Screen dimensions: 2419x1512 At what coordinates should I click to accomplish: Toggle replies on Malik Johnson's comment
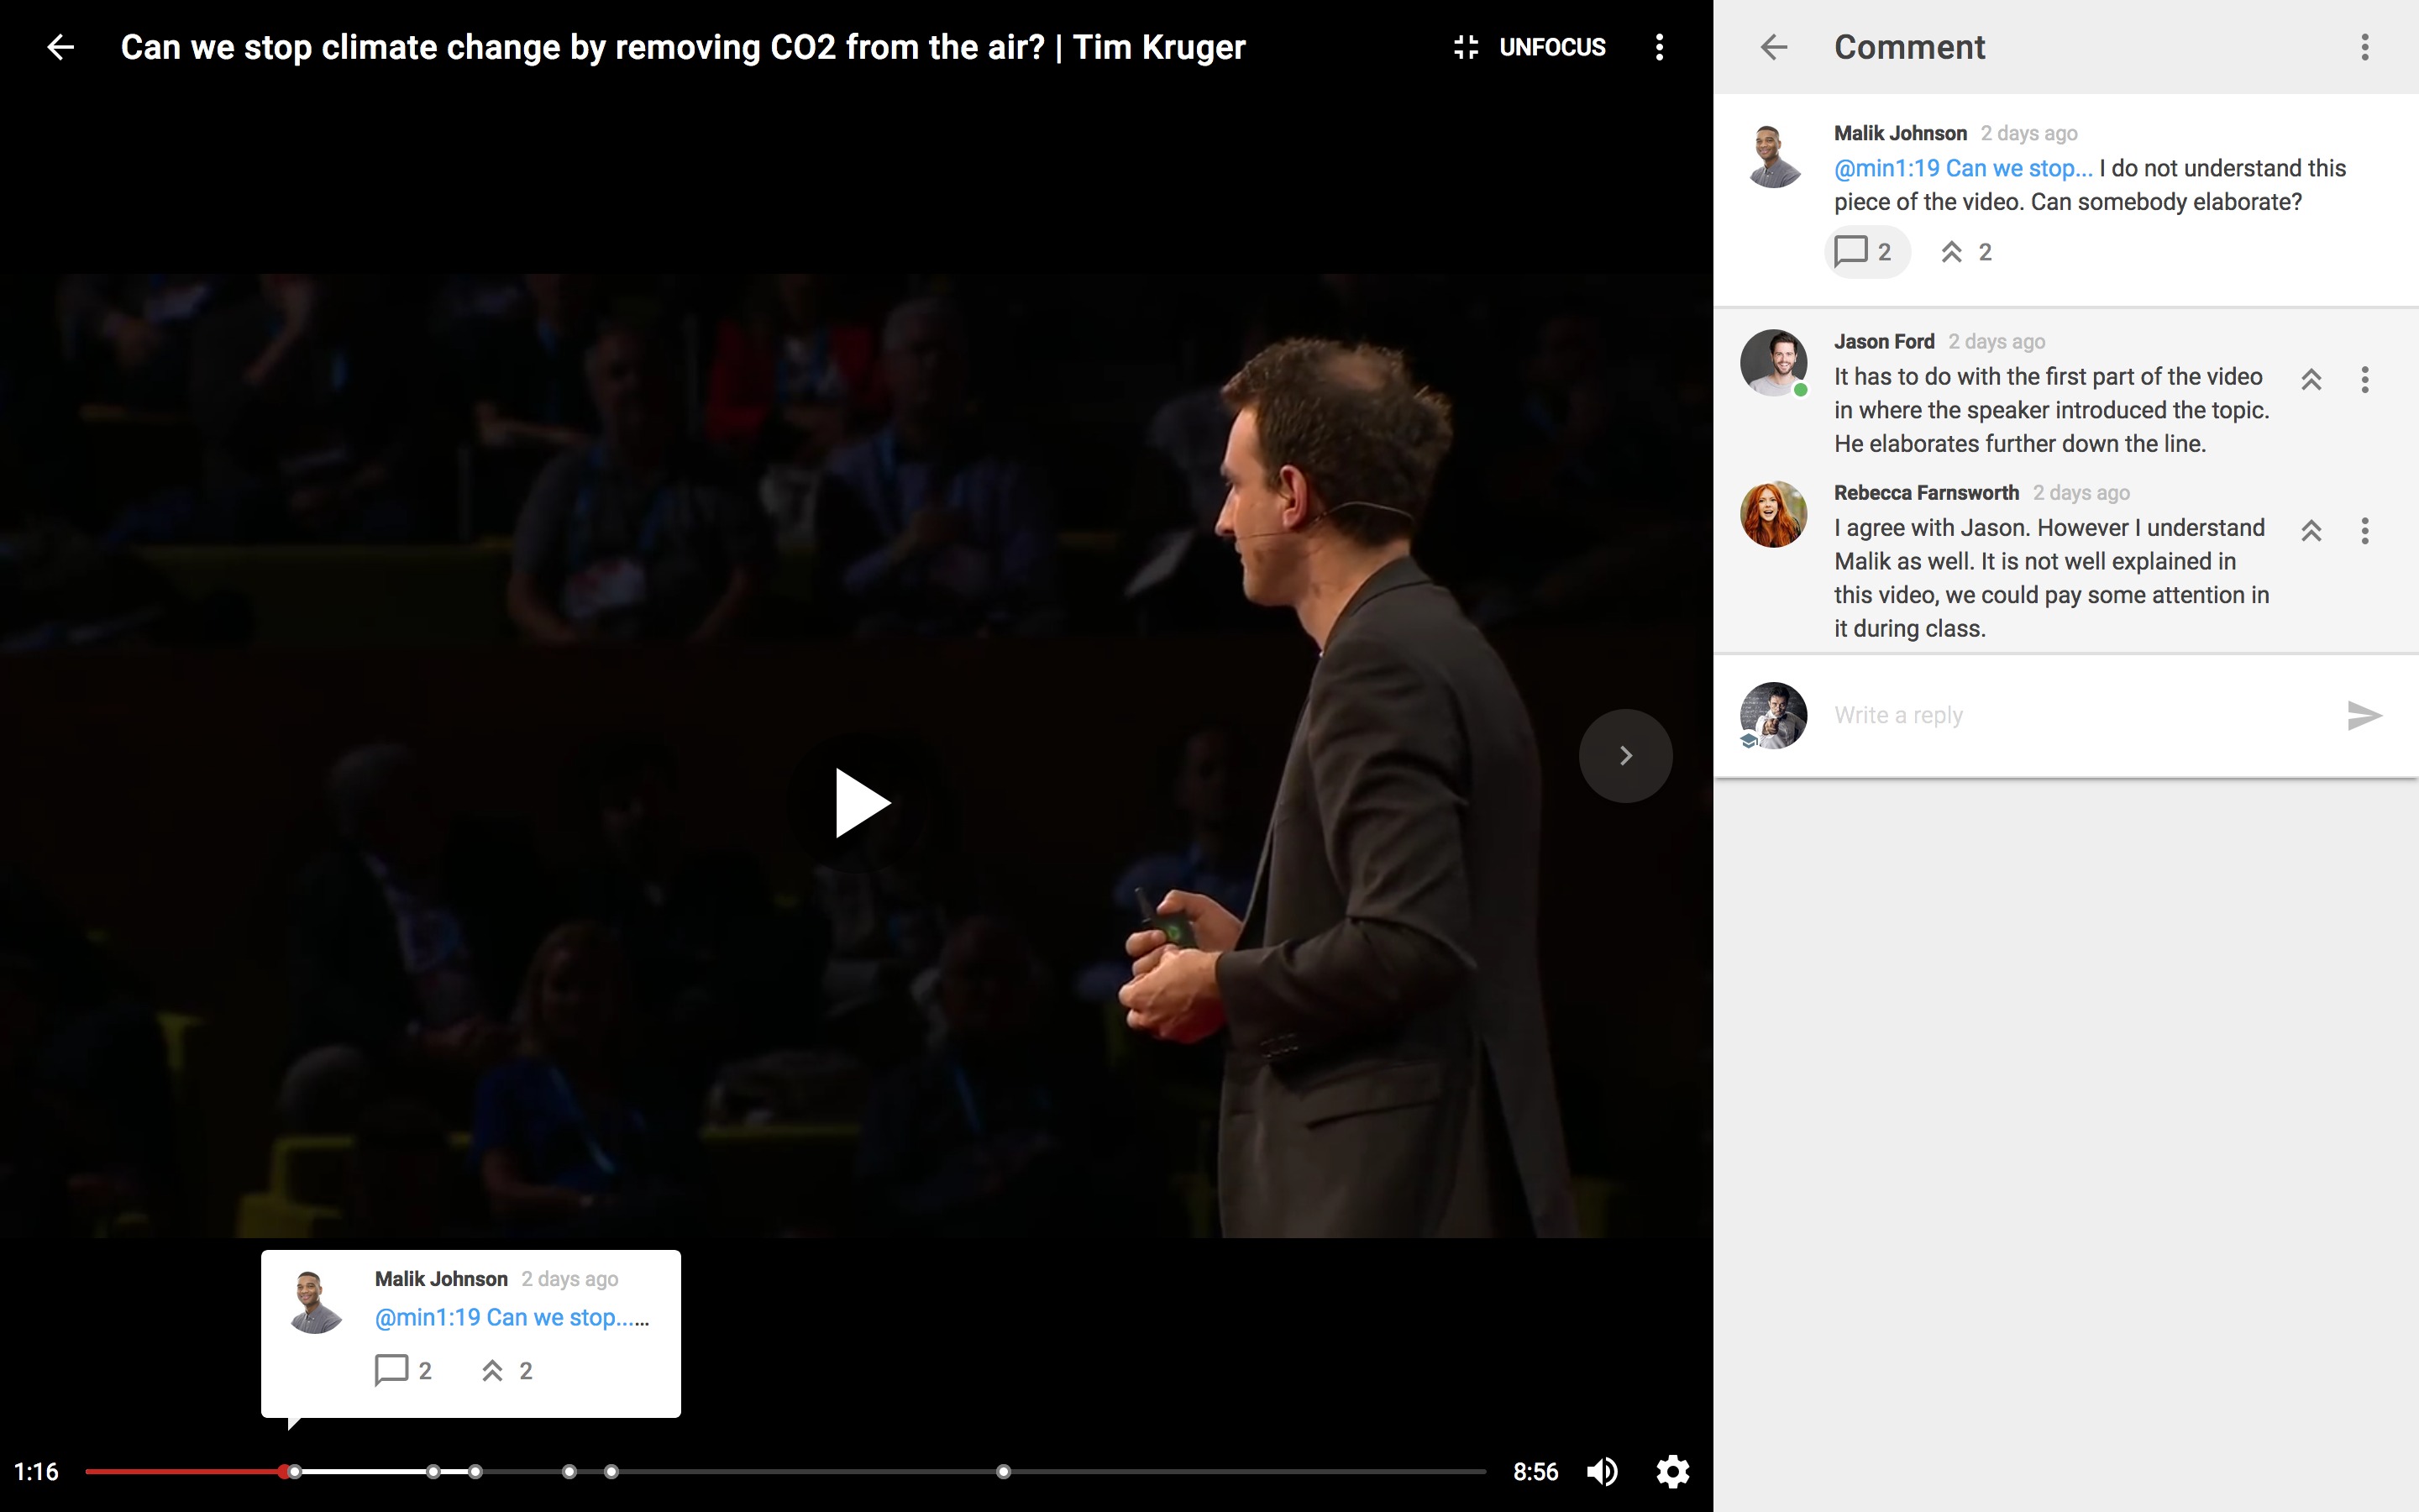click(1865, 252)
